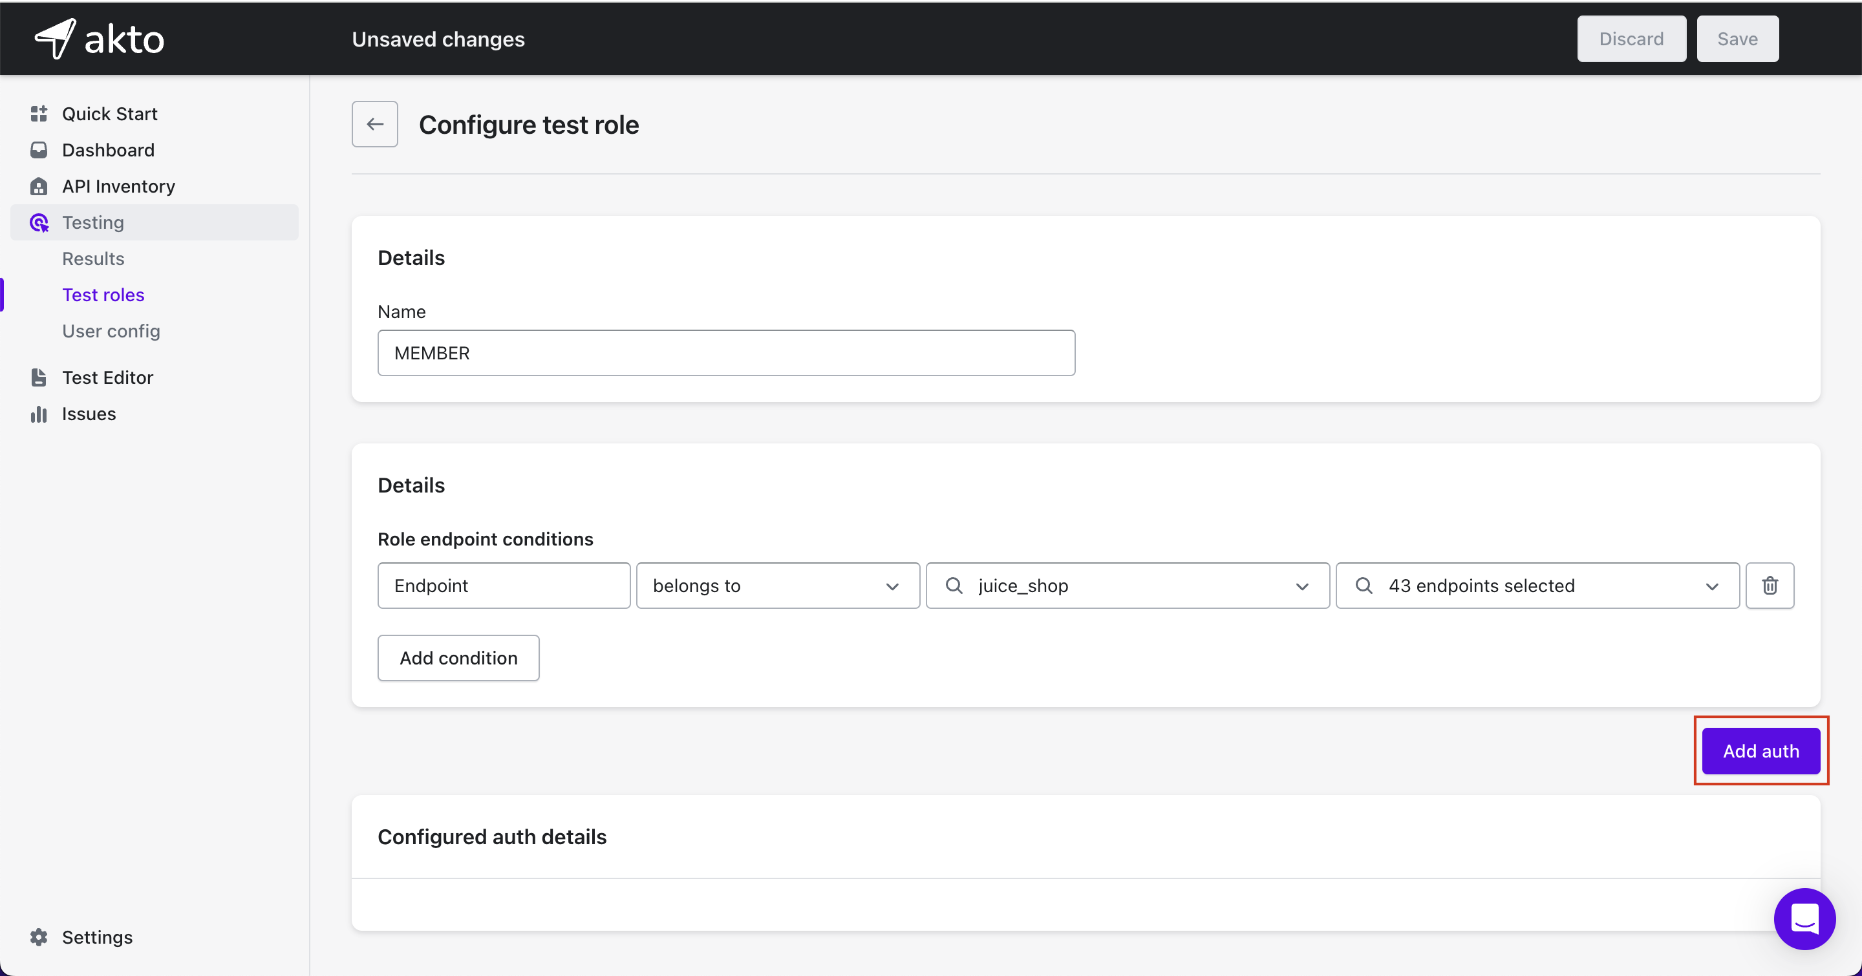This screenshot has width=1862, height=976.
Task: Open the juice_shop collection dropdown
Action: click(x=1127, y=585)
